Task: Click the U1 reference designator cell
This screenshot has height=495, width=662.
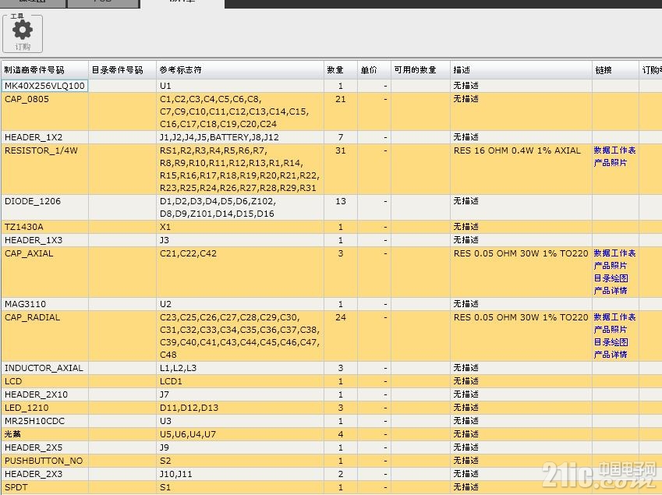Action: [x=240, y=86]
